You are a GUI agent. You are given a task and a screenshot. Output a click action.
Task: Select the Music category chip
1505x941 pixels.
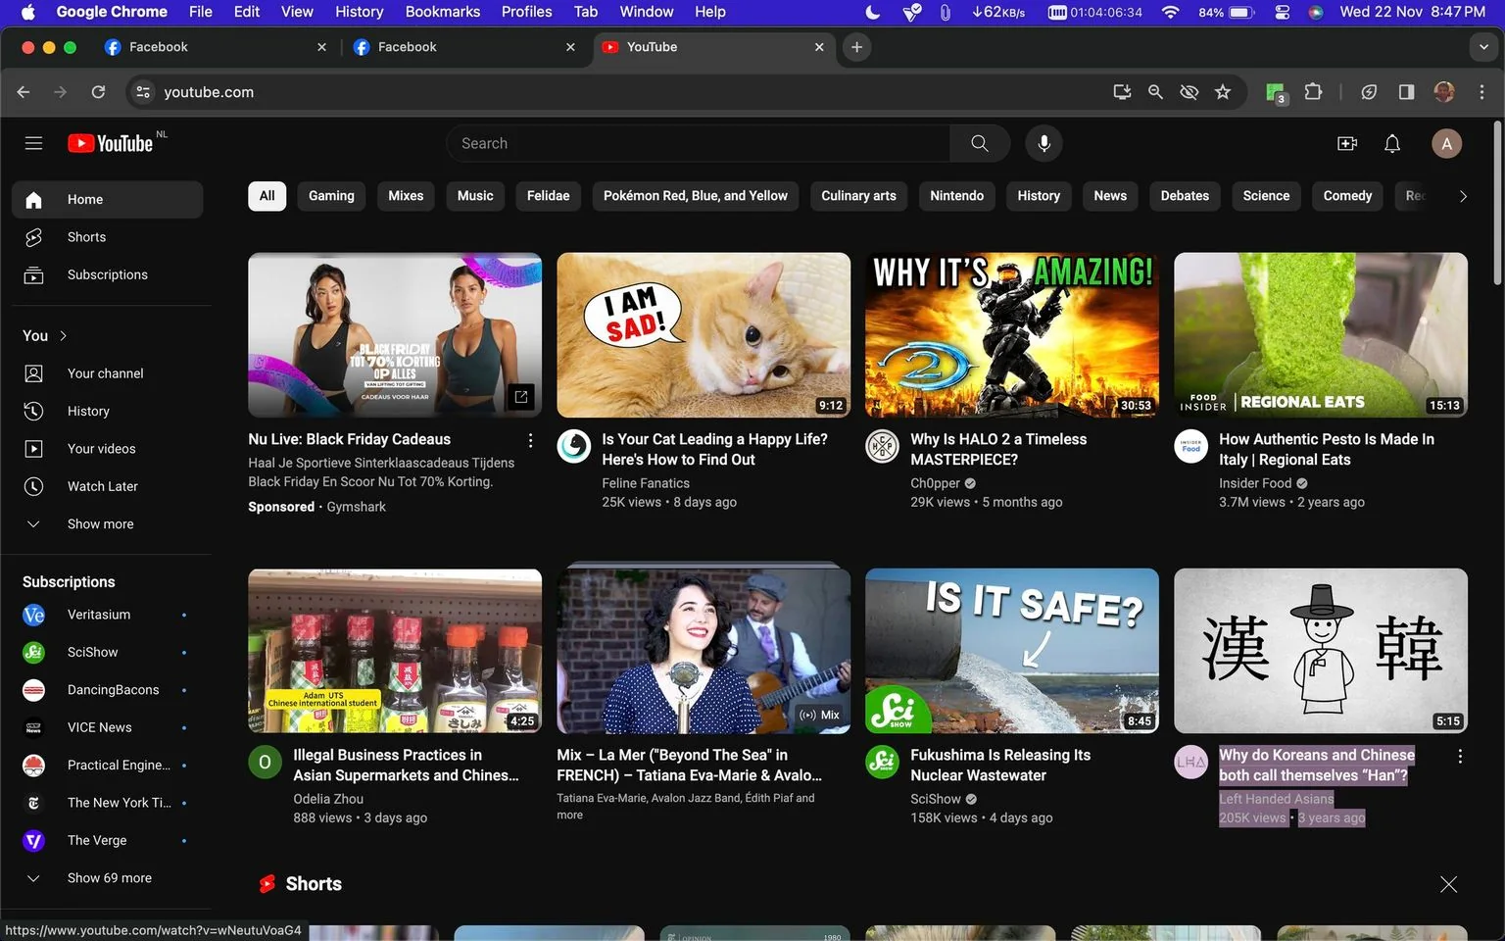(x=475, y=196)
